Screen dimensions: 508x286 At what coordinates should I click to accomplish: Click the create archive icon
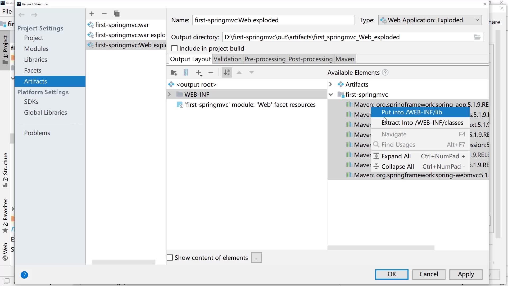pyautogui.click(x=186, y=73)
